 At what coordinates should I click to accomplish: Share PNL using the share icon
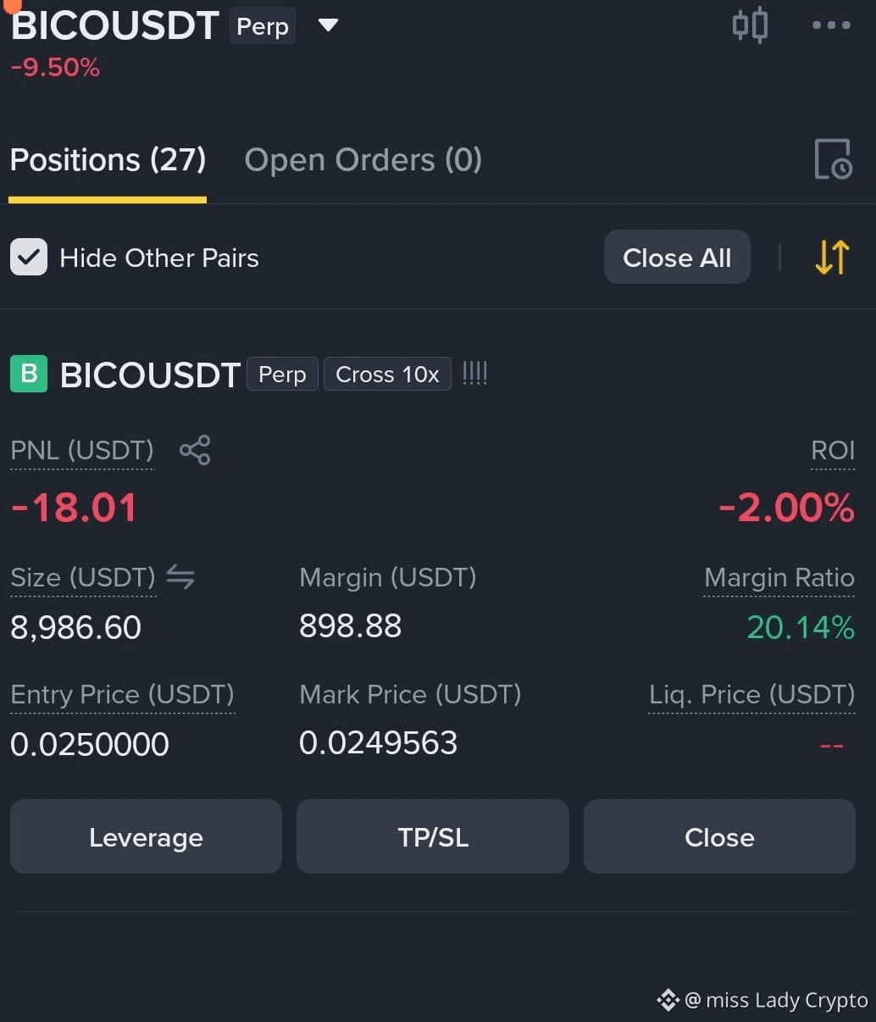tap(195, 450)
